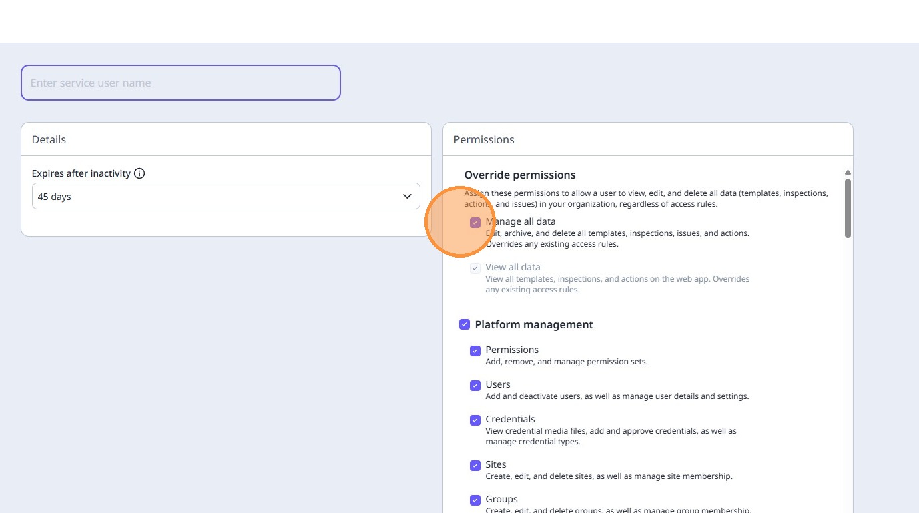Click the Details panel heading
Screen dimensions: 919x513
click(49, 139)
